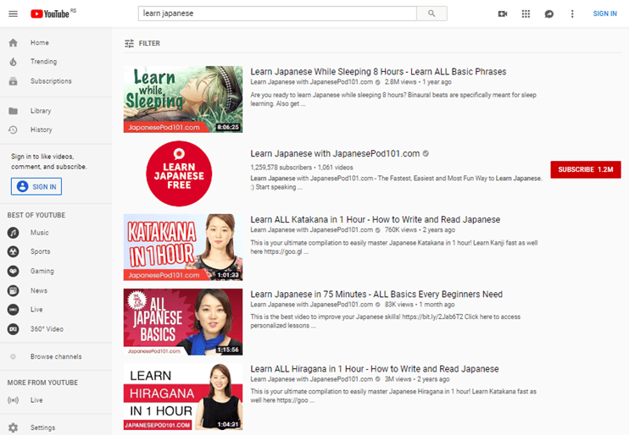
Task: Open the Learn while Sleeping thumbnail
Action: [183, 99]
